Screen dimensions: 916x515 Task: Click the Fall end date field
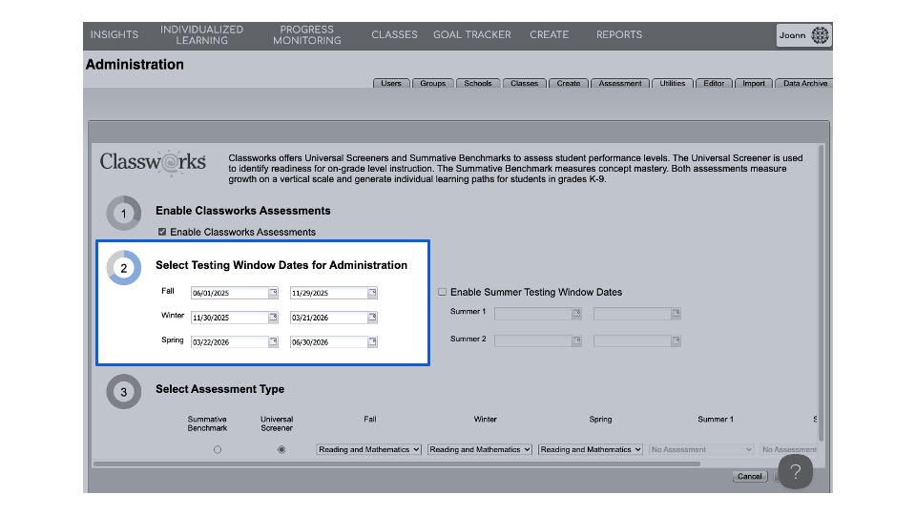[x=329, y=293]
